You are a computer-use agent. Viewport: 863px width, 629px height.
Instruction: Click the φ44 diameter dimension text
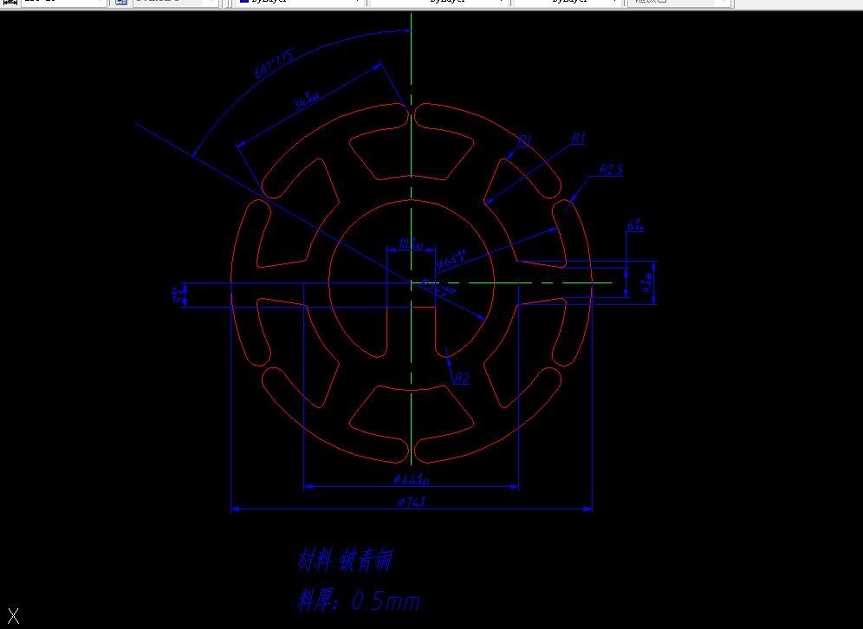tap(411, 479)
